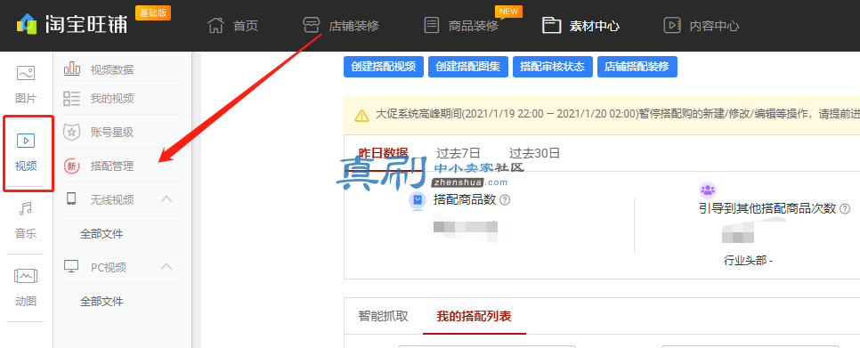
Task: Click the PC视频 section label
Action: pyautogui.click(x=109, y=267)
